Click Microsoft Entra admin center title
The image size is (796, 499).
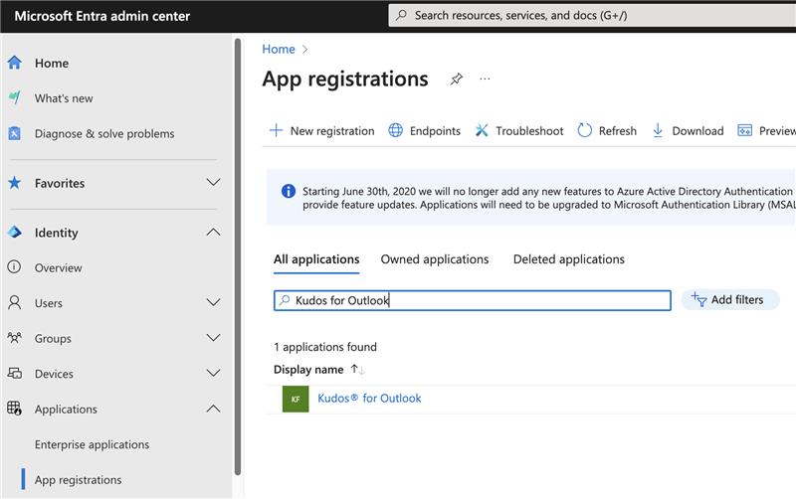click(102, 16)
